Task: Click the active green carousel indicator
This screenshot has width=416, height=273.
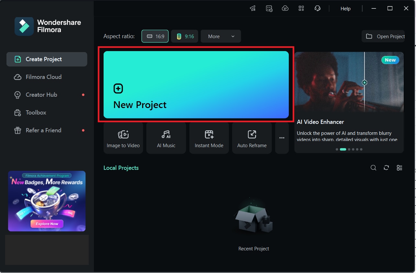Action: tap(343, 149)
